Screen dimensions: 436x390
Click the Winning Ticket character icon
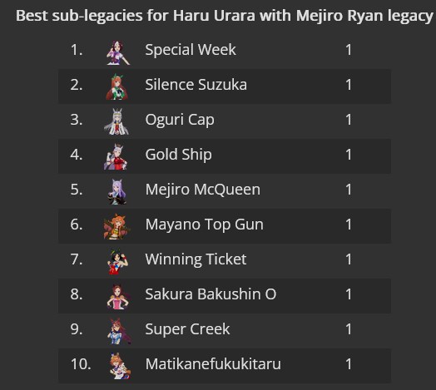(x=117, y=262)
